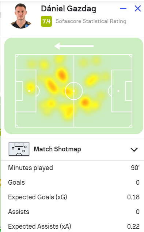Image resolution: width=144 pixels, height=232 pixels.
Task: Expand the Match Shotmap chevron
Action: coord(134,150)
